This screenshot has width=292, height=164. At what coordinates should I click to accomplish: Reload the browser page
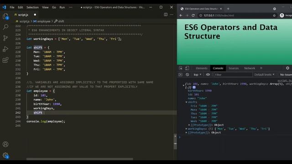[x=193, y=15]
